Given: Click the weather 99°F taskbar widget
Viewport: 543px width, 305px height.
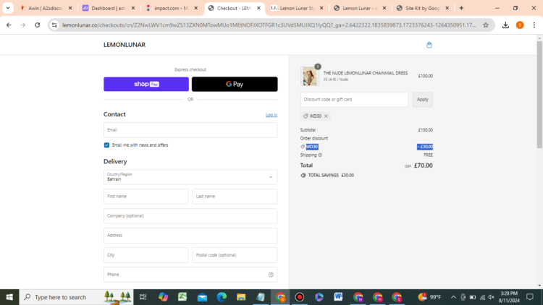Looking at the screenshot, I should (429, 297).
